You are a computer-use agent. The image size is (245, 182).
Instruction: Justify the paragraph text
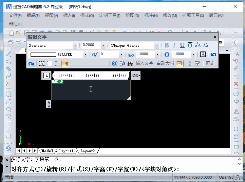click(x=96, y=63)
